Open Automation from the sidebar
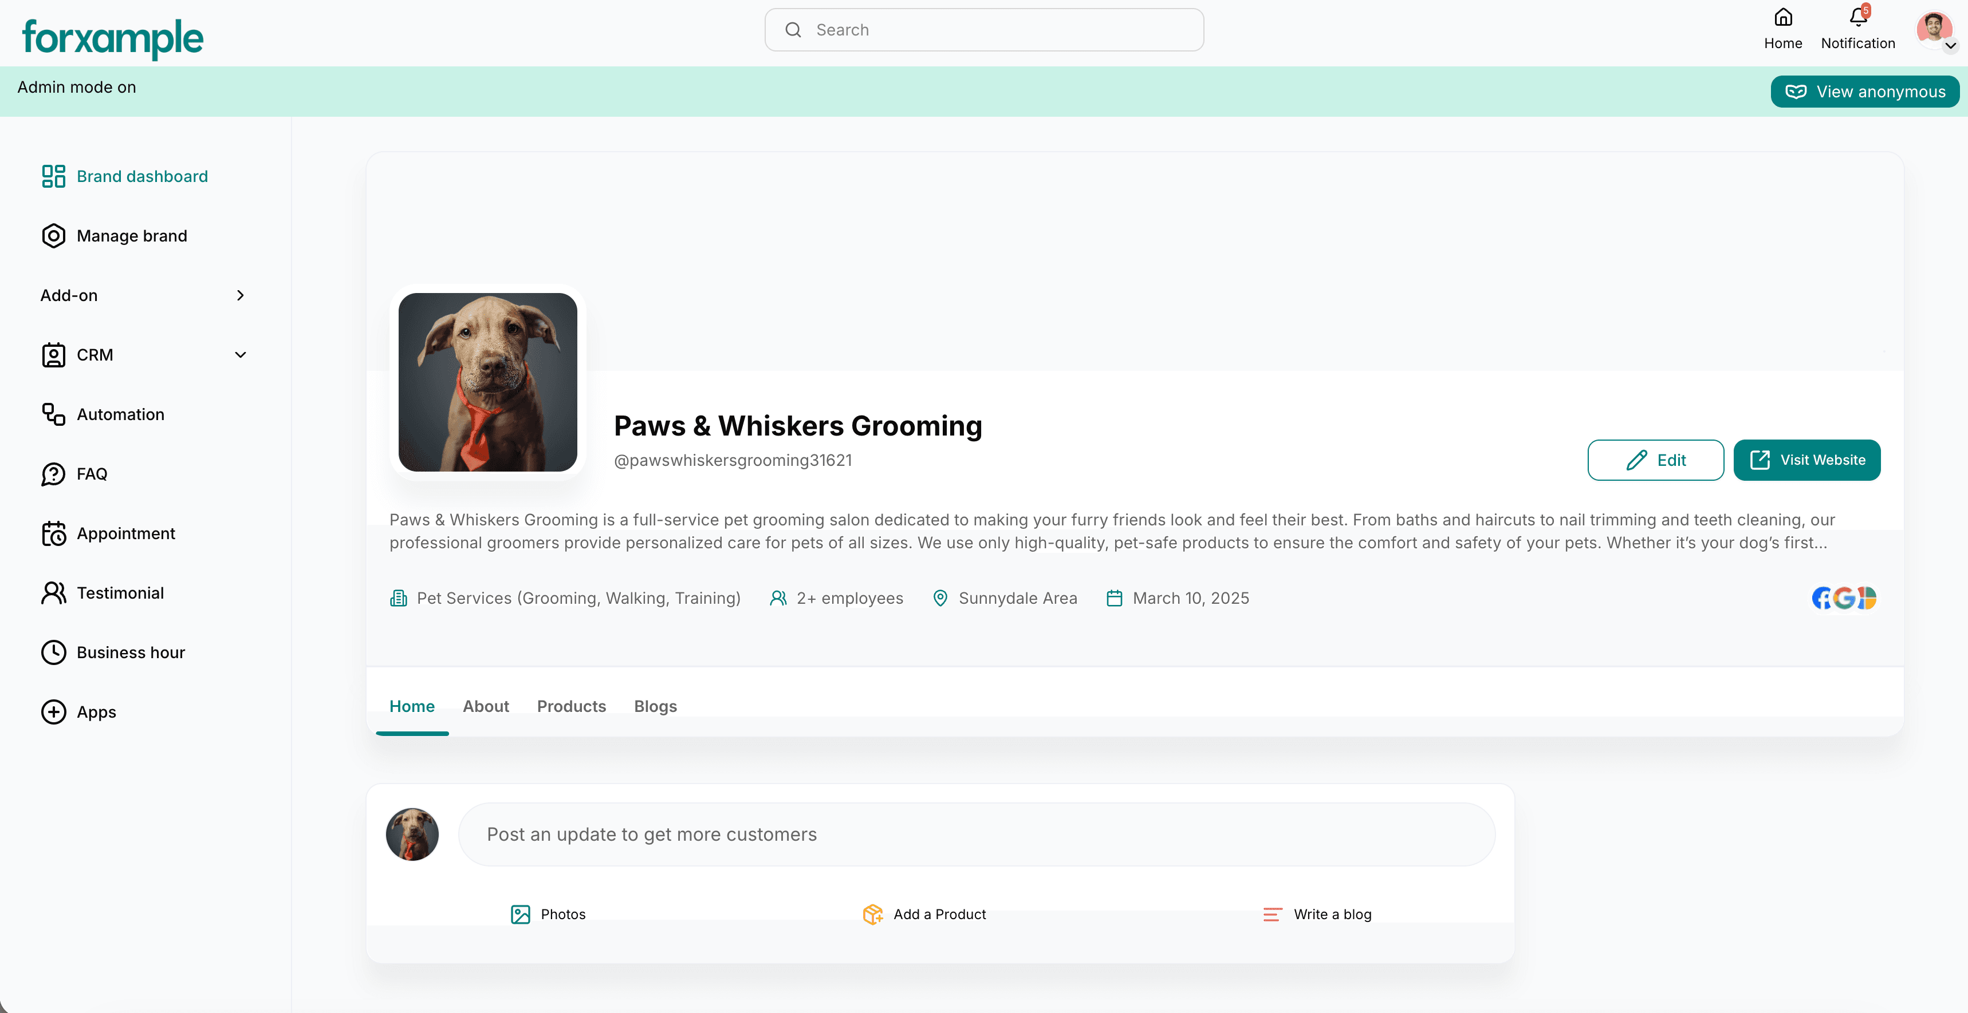Screen dimensions: 1968x1013 120,414
